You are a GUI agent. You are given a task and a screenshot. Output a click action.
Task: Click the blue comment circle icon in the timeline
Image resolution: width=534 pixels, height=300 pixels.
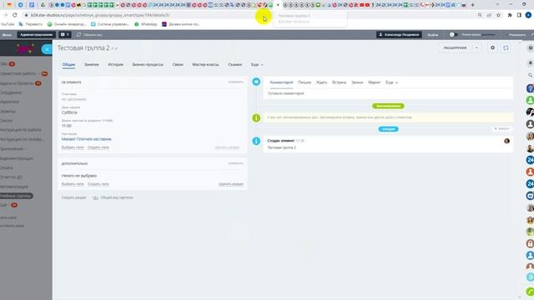(256, 82)
